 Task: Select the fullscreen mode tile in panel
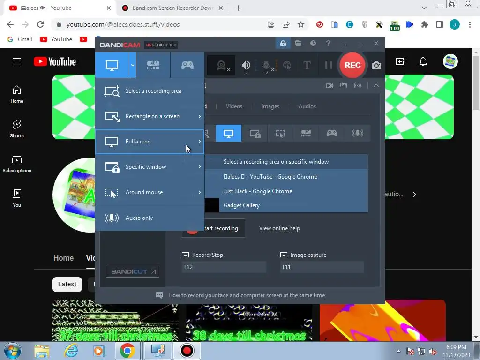(229, 133)
